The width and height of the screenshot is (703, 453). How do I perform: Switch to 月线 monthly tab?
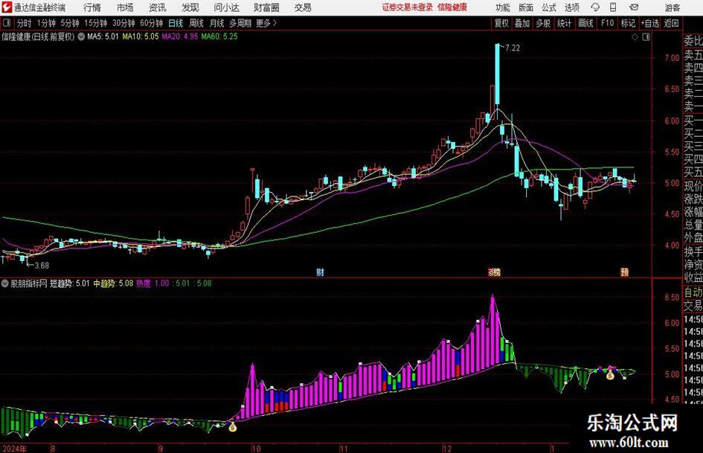[217, 23]
